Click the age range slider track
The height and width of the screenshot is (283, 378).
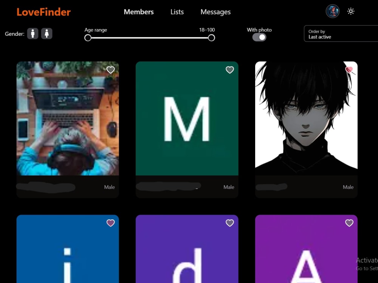click(149, 38)
